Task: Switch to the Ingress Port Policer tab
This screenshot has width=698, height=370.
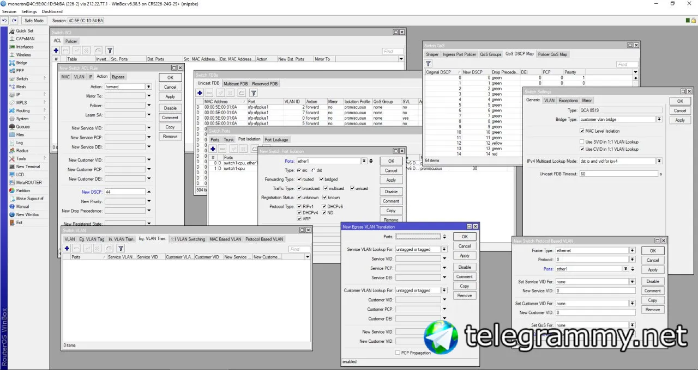Action: (x=459, y=54)
